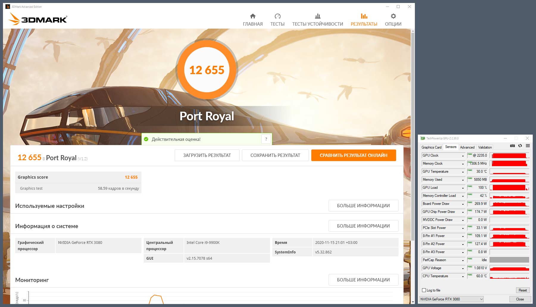Image resolution: width=536 pixels, height=307 pixels.
Task: Click the green valid score checkmark icon
Action: tap(146, 139)
